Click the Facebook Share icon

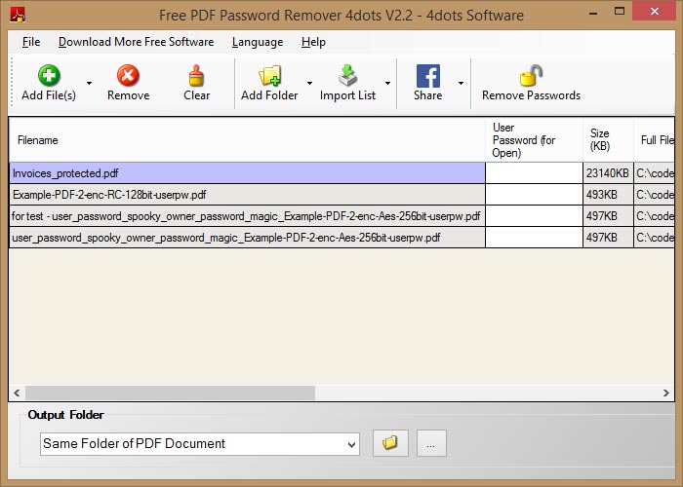427,76
